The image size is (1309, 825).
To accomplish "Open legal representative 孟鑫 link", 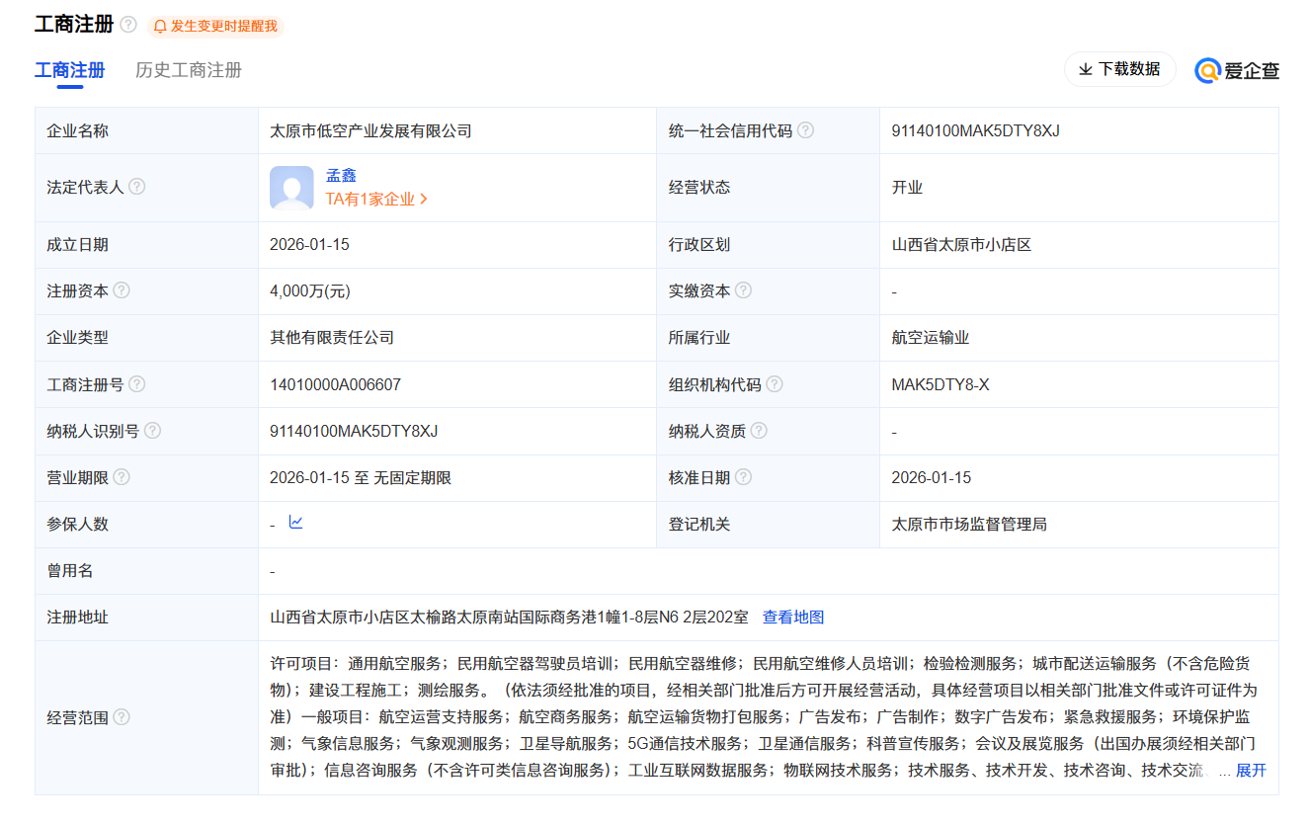I will (341, 175).
